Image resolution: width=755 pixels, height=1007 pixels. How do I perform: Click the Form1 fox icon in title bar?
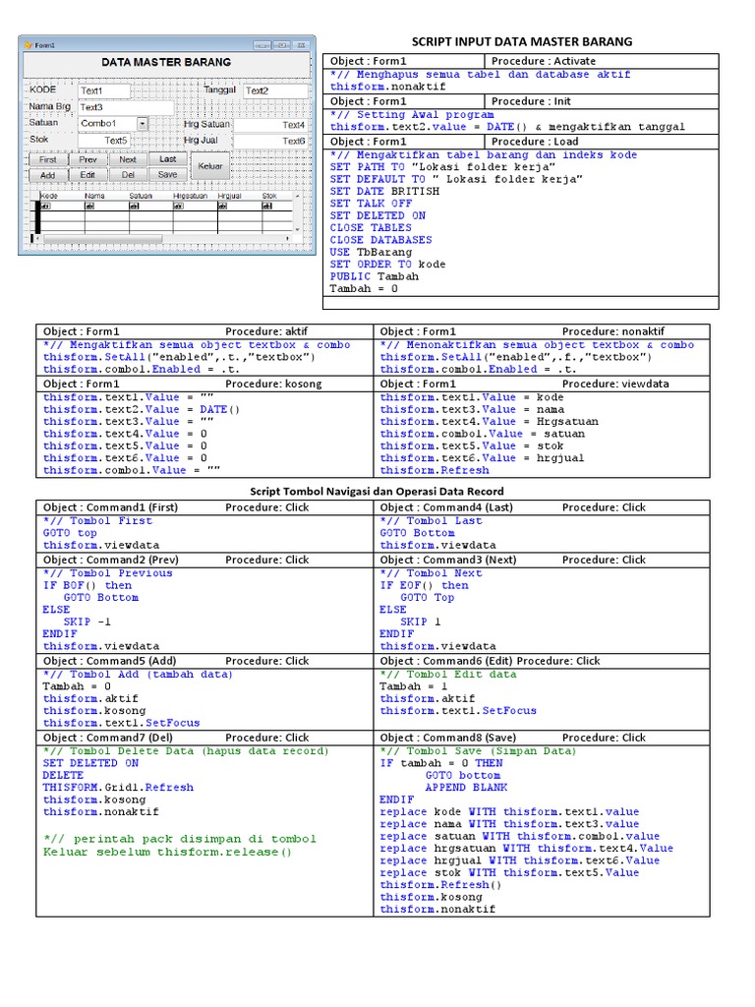[x=29, y=45]
